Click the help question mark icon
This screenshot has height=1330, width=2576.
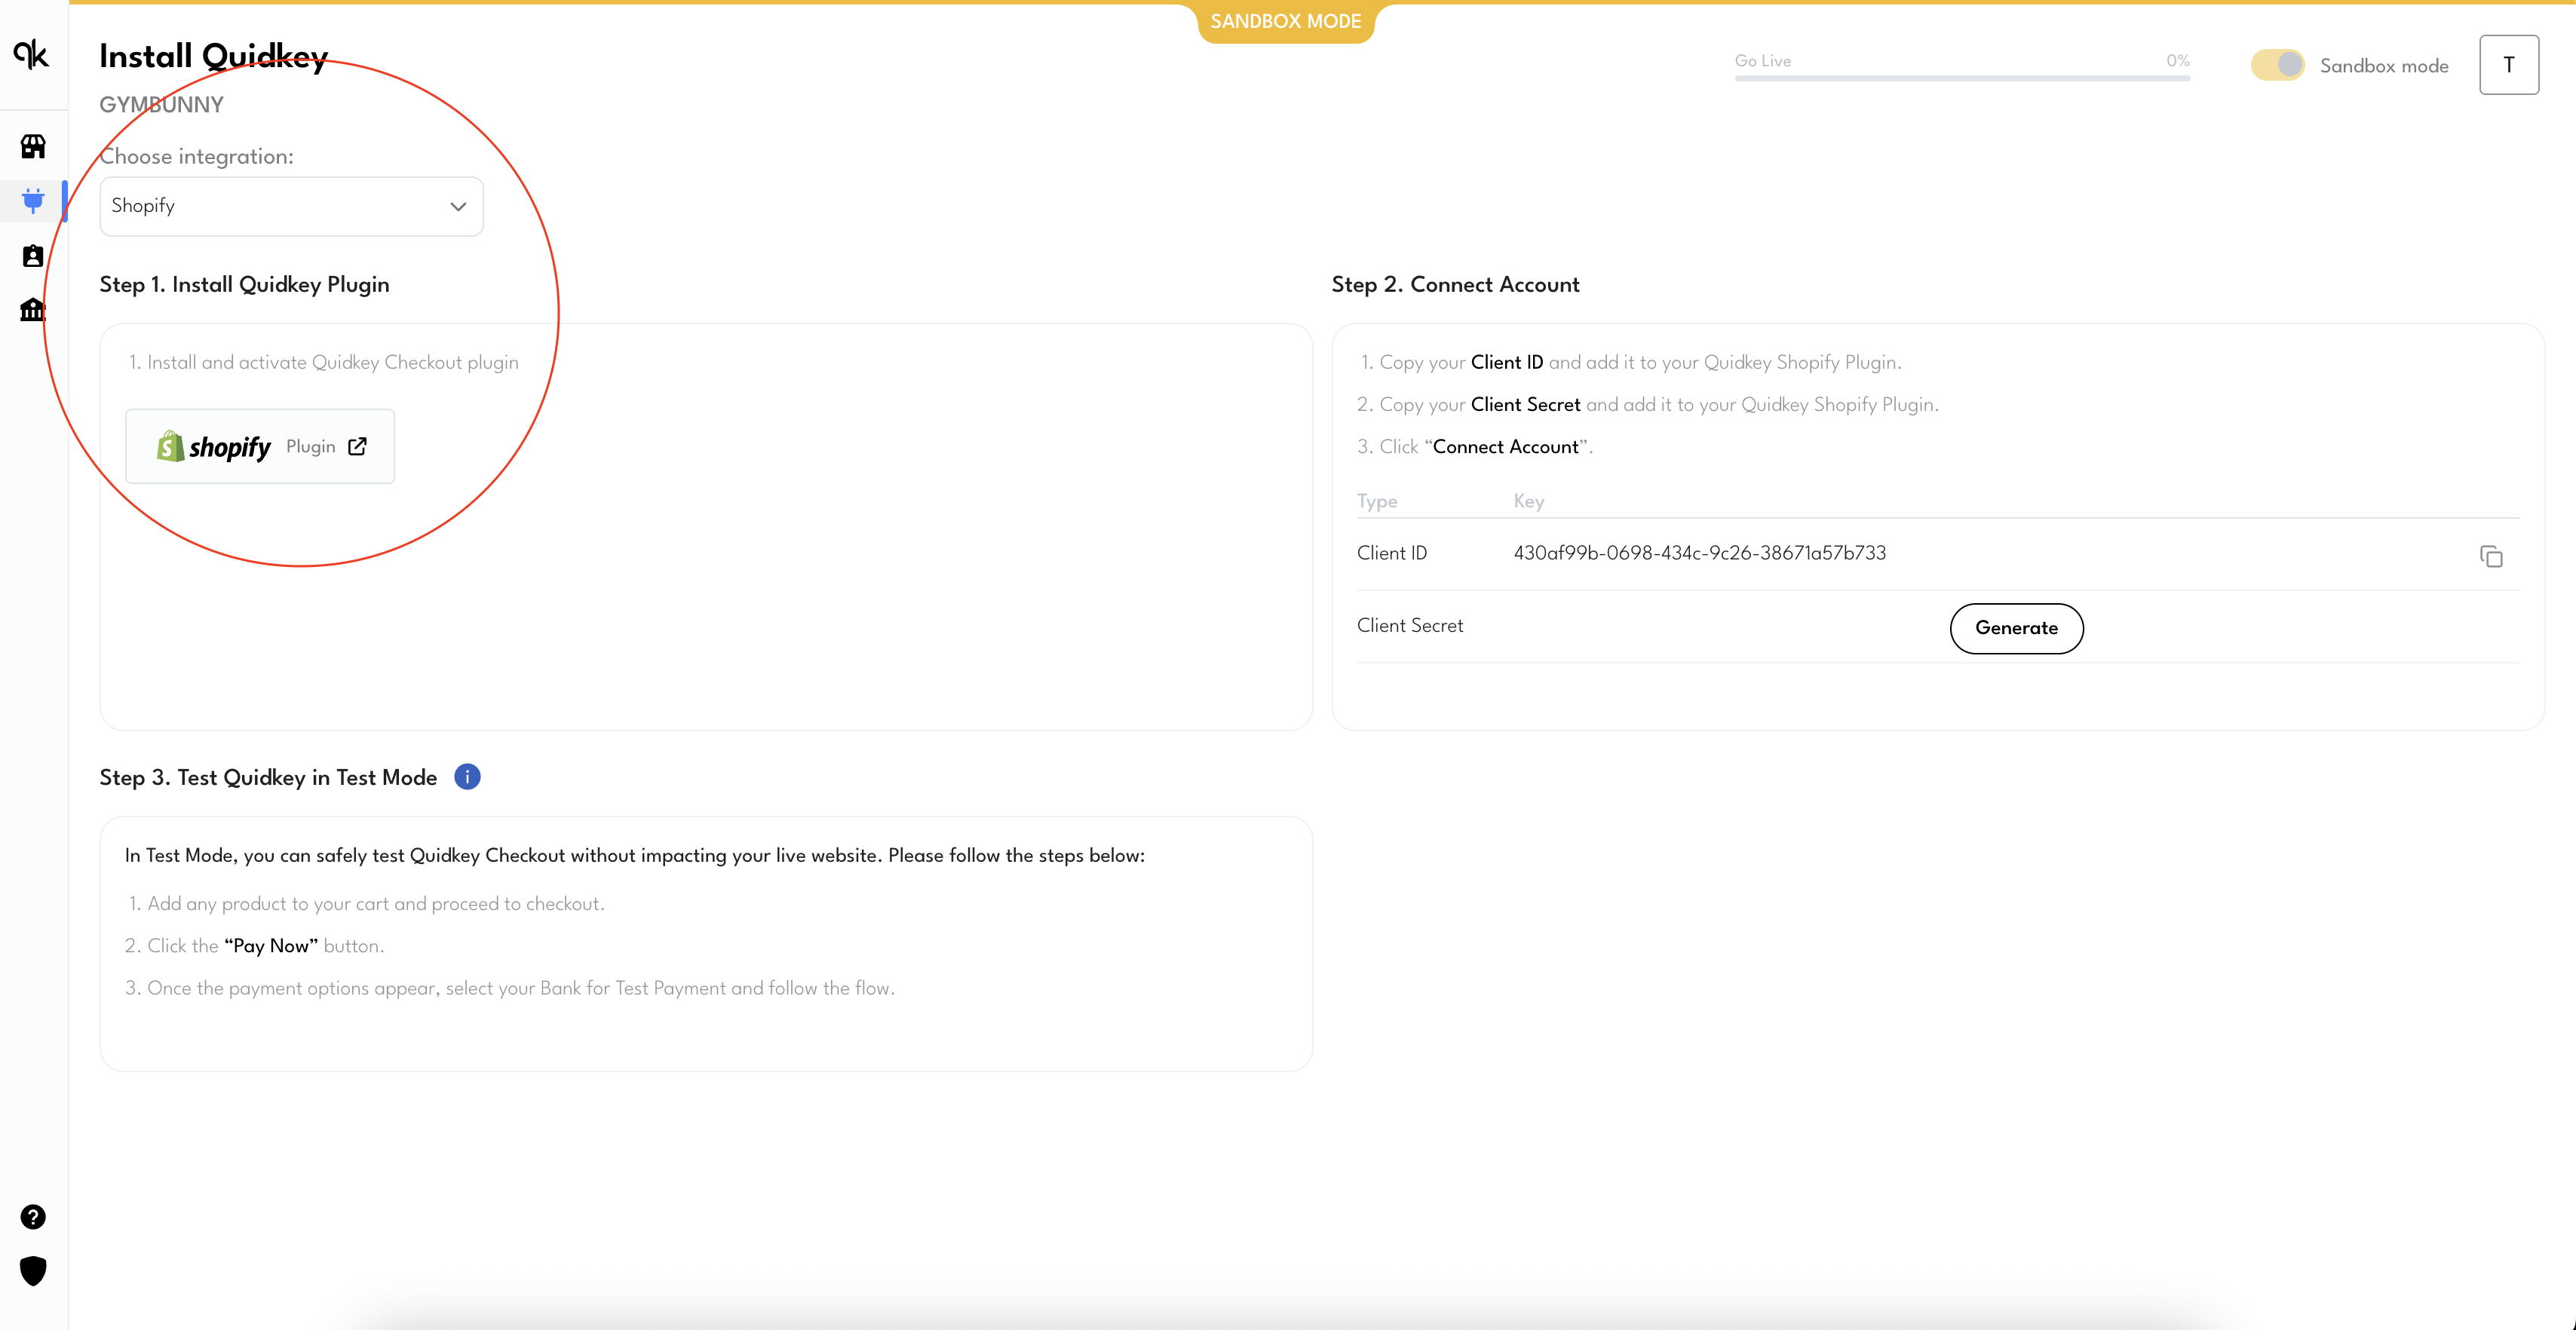[33, 1217]
